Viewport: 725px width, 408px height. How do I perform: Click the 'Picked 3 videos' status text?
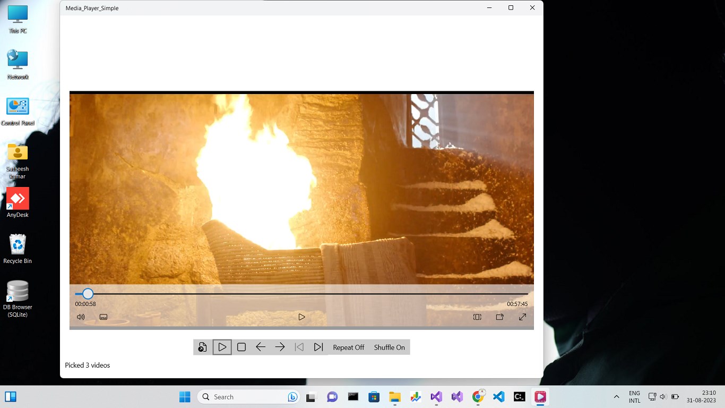[88, 365]
